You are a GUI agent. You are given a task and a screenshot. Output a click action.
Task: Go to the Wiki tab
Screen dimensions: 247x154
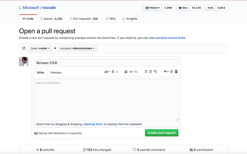(x=110, y=19)
